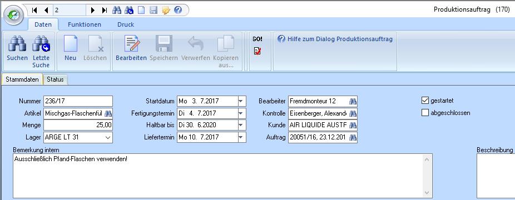The width and height of the screenshot is (515, 200).
Task: Create a new record with Neu
Action: click(71, 43)
